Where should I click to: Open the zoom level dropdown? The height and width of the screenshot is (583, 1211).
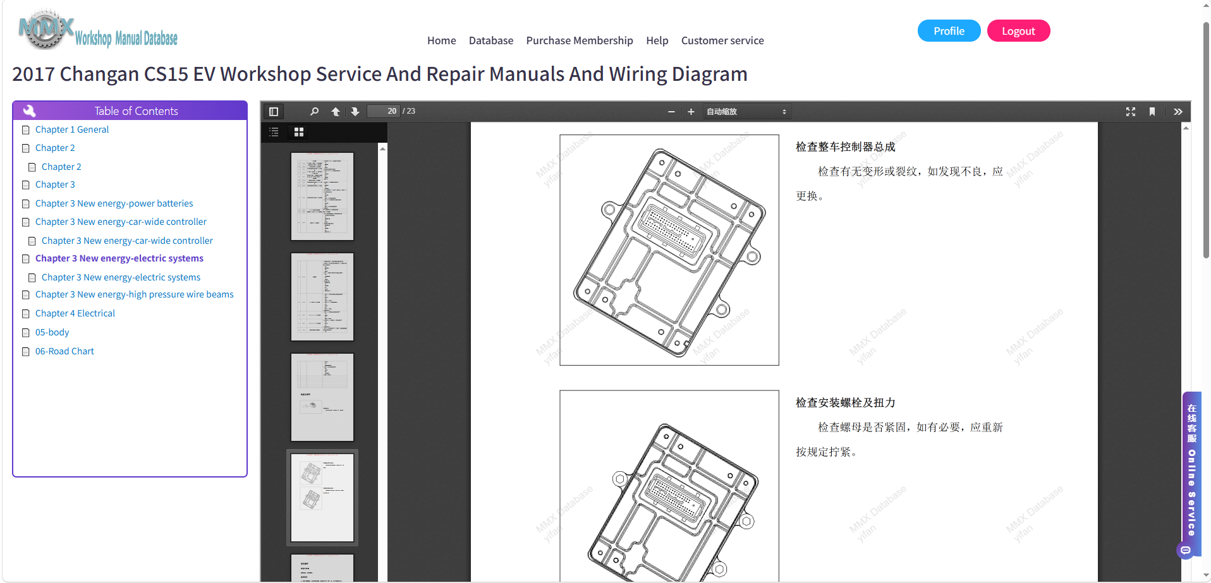tap(746, 112)
